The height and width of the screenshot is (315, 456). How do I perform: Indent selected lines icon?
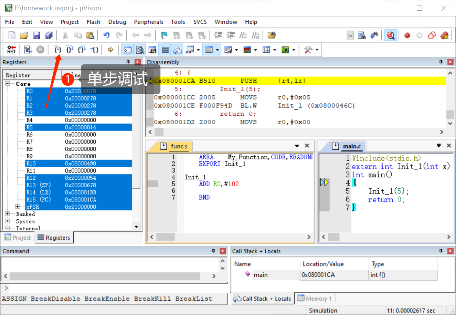(218, 35)
